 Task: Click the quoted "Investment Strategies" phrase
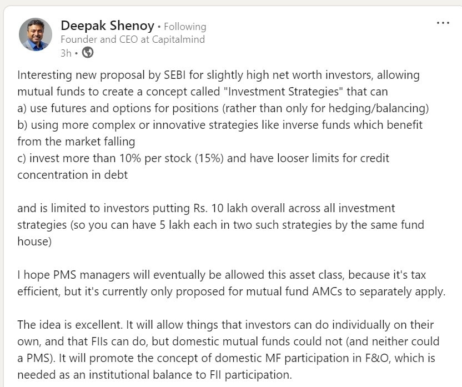tap(283, 92)
